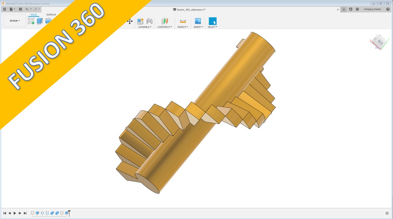
Task: Open the DESIGN workspace dropdown
Action: 15,21
